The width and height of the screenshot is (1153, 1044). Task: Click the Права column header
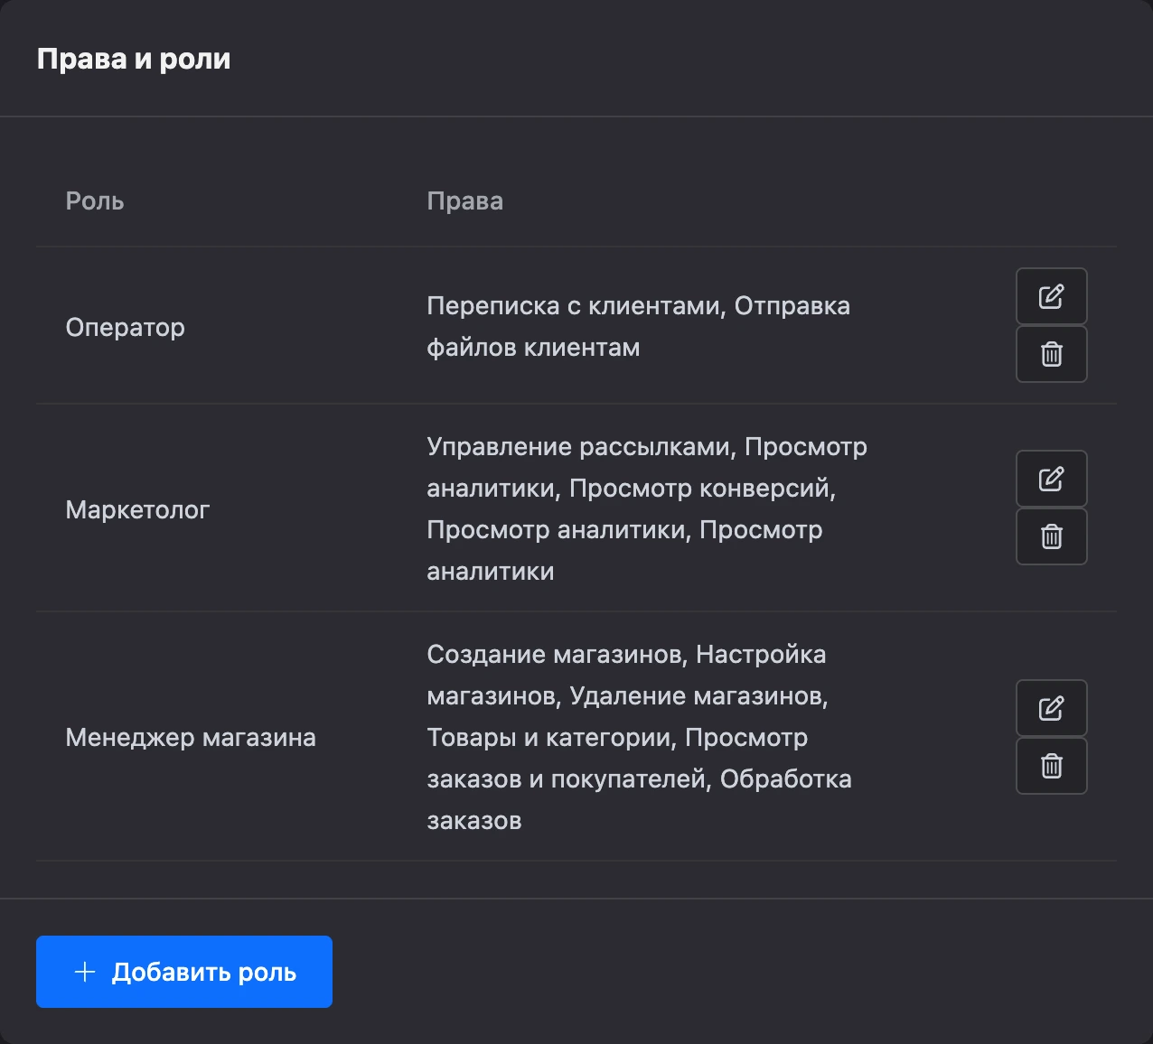464,200
